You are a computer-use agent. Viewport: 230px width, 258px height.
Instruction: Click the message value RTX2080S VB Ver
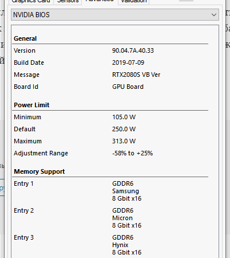136,75
